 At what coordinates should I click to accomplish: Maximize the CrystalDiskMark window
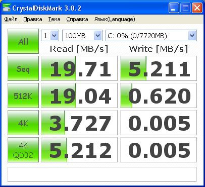[185, 8]
